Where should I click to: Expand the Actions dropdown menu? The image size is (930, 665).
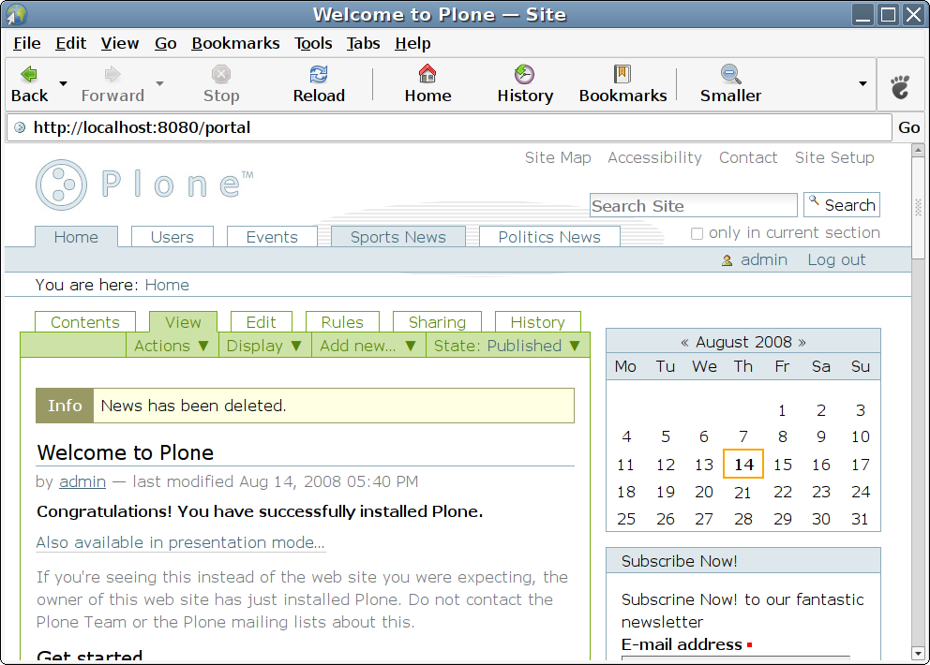(x=172, y=346)
